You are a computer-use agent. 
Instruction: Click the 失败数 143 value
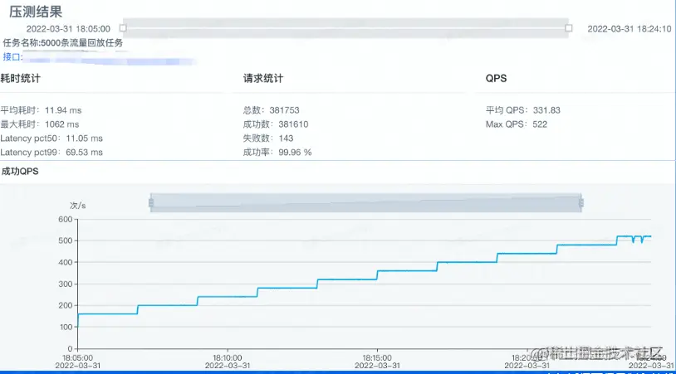pos(286,138)
